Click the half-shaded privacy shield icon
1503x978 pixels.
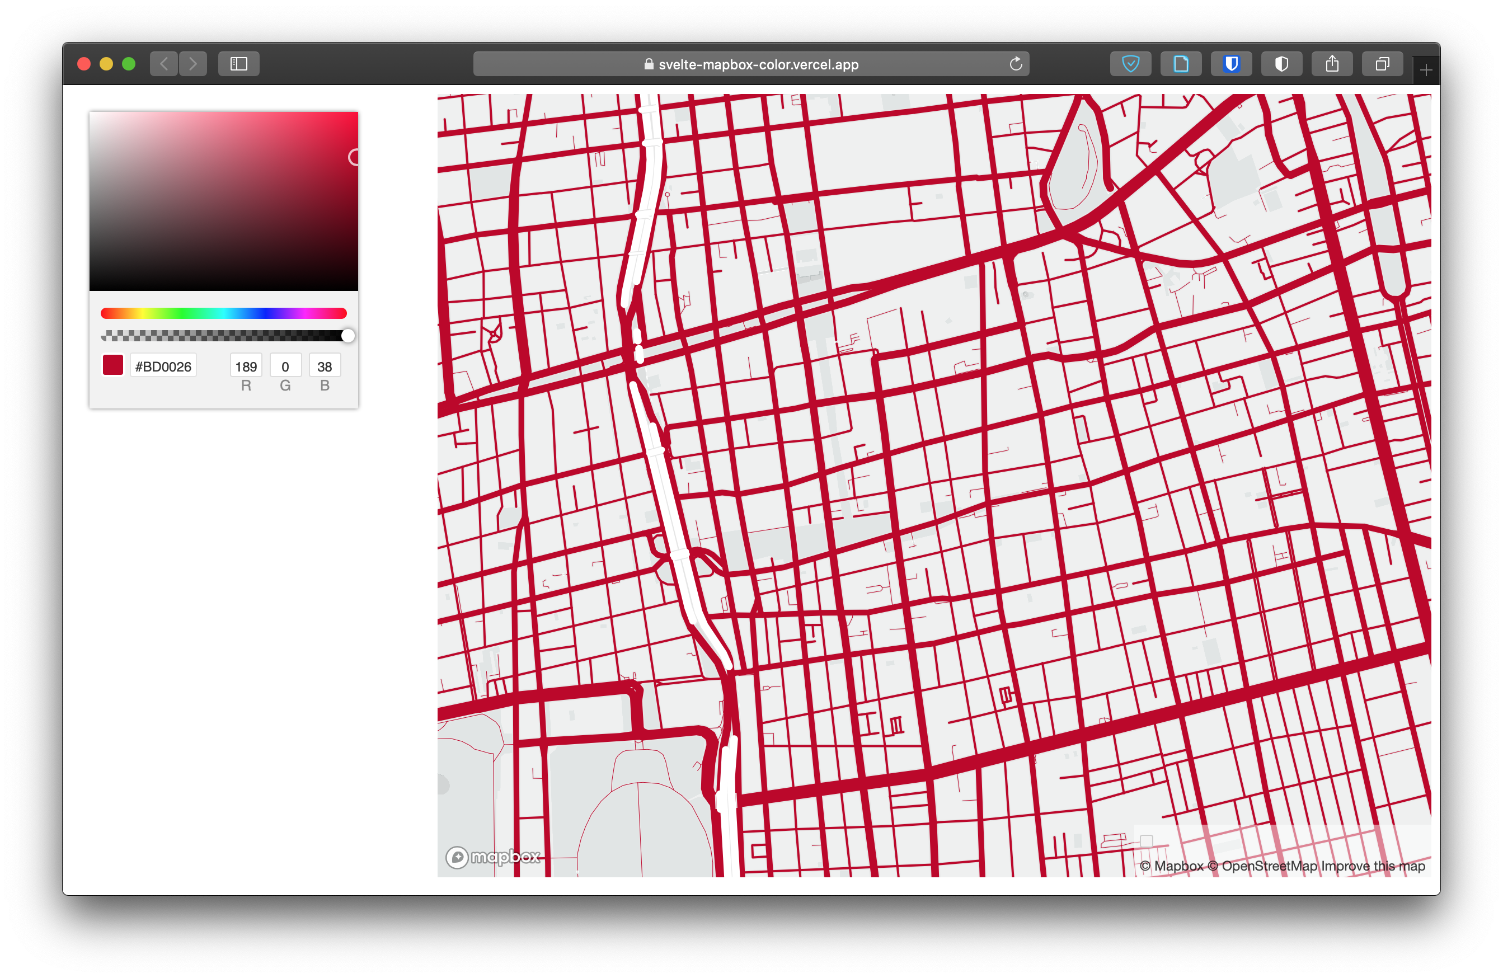pyautogui.click(x=1281, y=64)
